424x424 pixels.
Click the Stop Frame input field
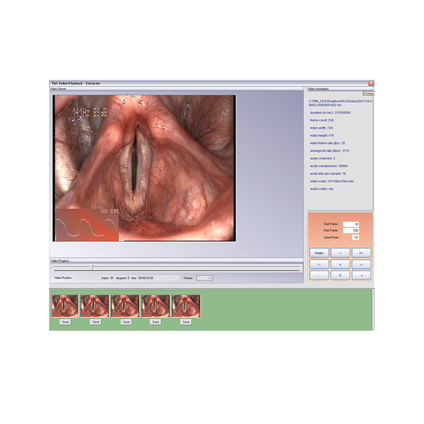pyautogui.click(x=351, y=230)
